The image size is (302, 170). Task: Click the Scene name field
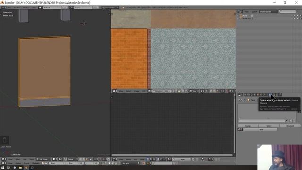83,8
